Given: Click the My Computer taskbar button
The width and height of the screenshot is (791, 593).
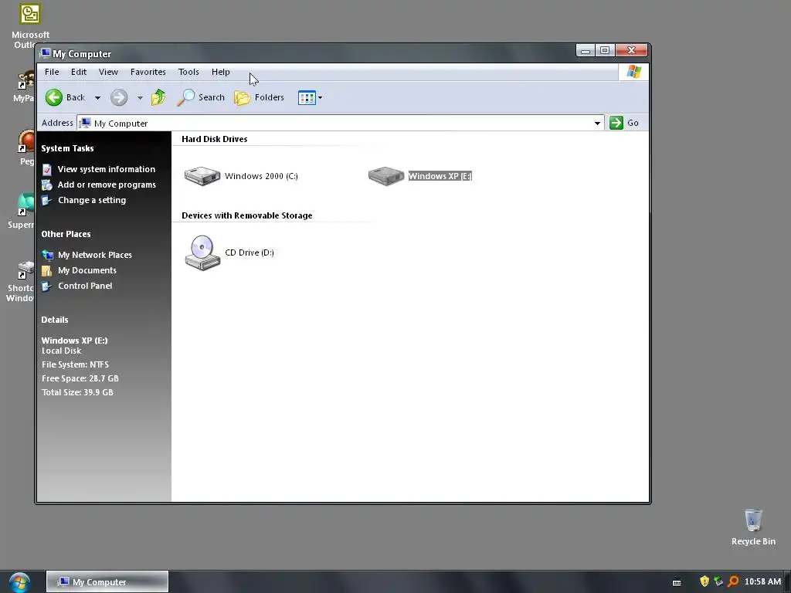Looking at the screenshot, I should pos(107,582).
